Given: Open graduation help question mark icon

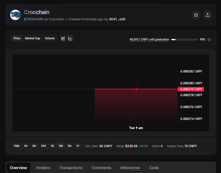Looking at the screenshot, I should 209,40.
